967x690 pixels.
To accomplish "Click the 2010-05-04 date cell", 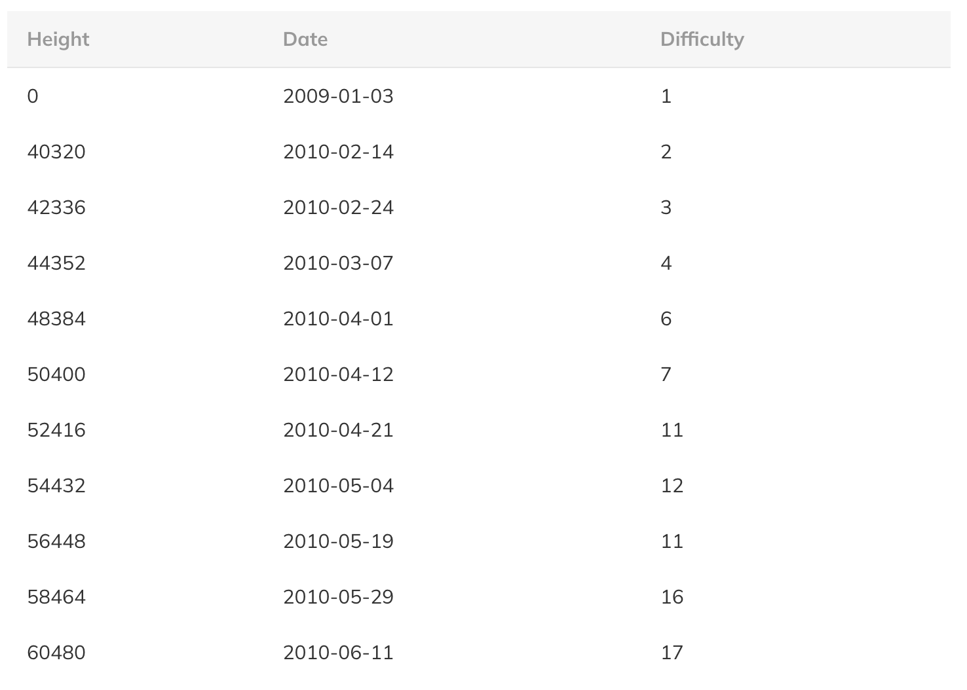I will [x=338, y=486].
